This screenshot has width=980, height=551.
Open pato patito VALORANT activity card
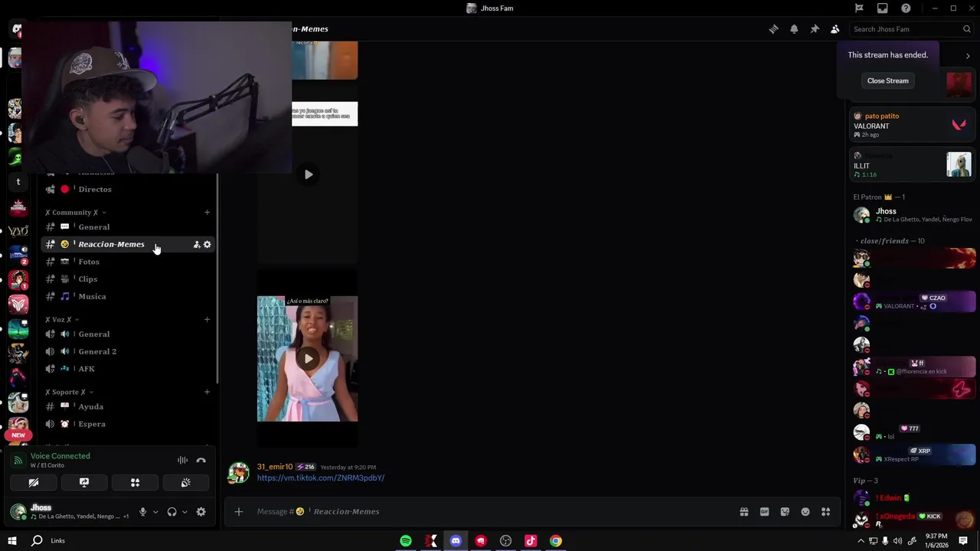[x=913, y=125]
